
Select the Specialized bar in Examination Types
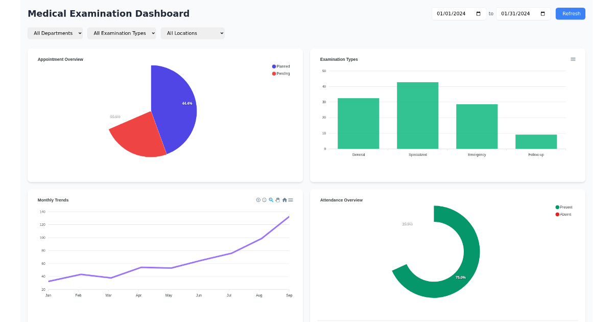point(417,115)
